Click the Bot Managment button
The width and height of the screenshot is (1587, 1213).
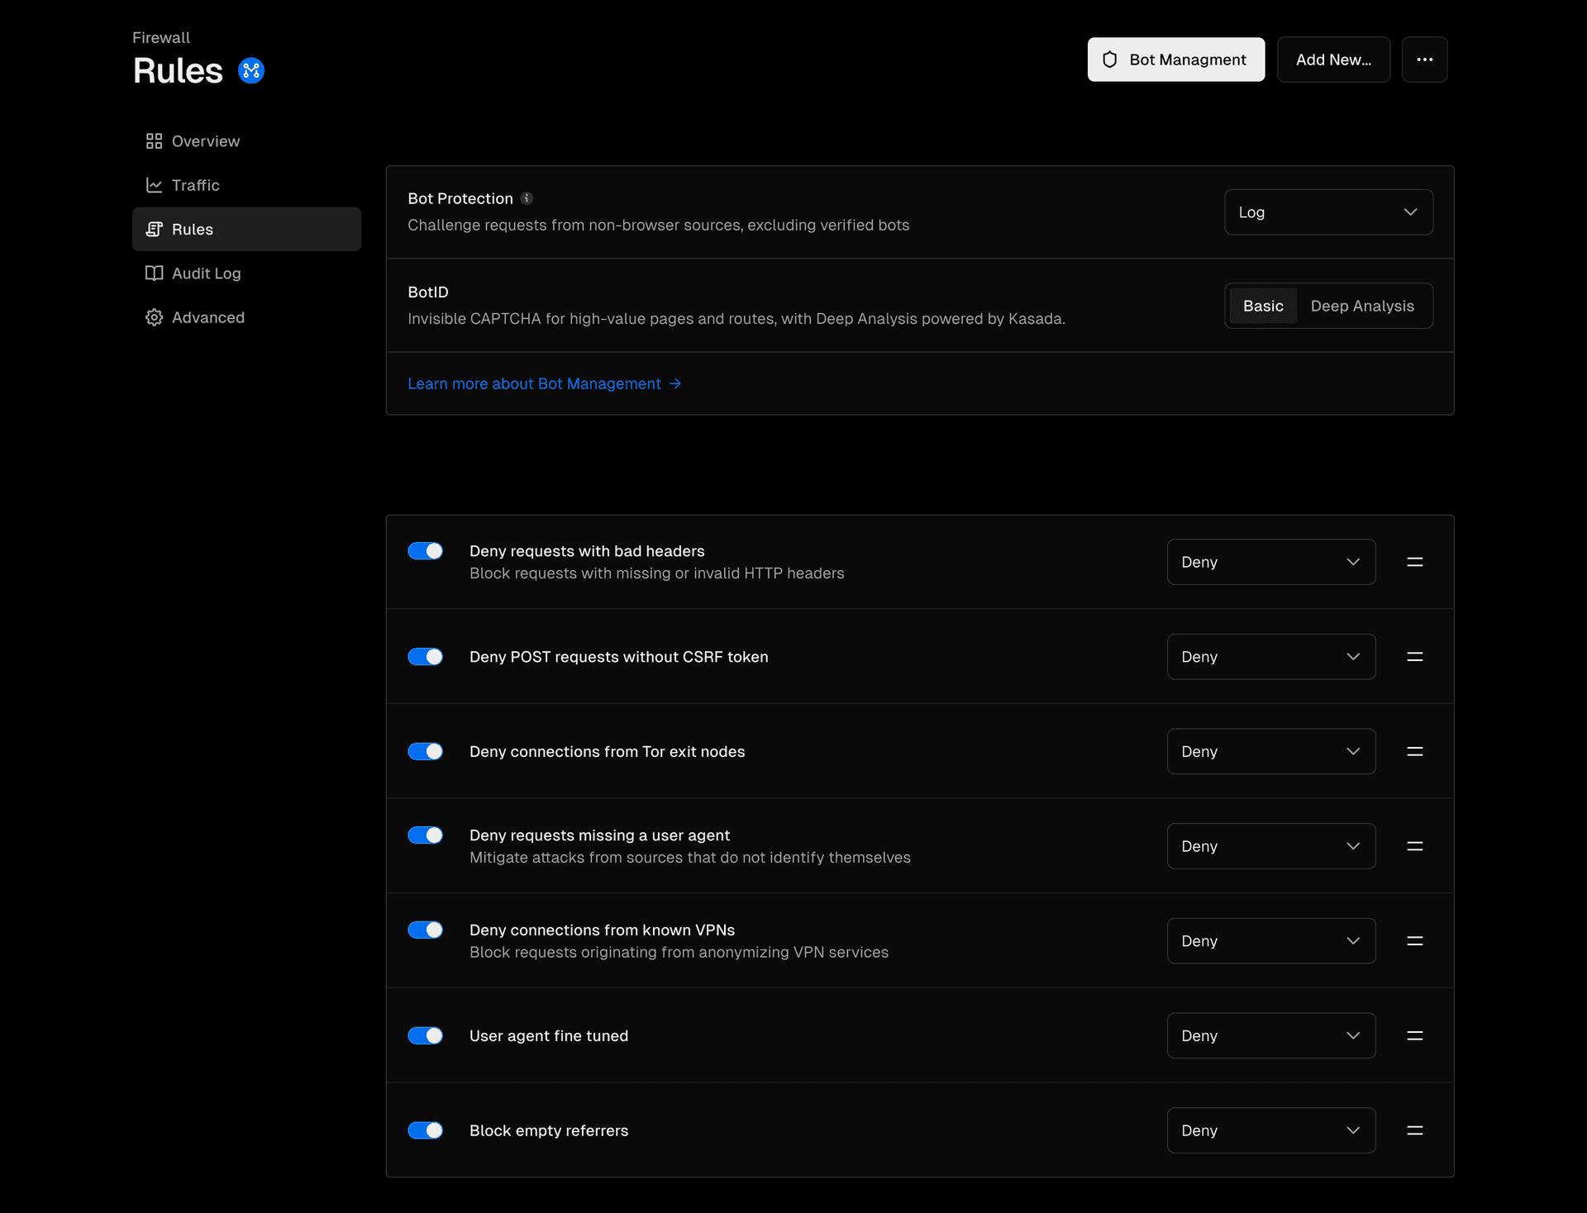1175,59
